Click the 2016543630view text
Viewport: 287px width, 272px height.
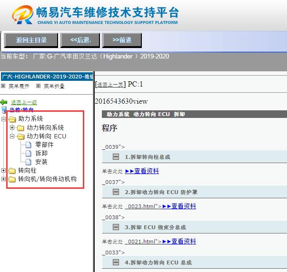tap(121, 101)
